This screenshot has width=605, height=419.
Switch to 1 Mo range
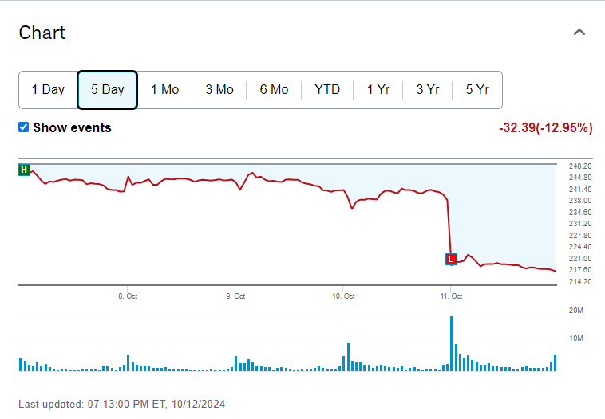tap(164, 90)
